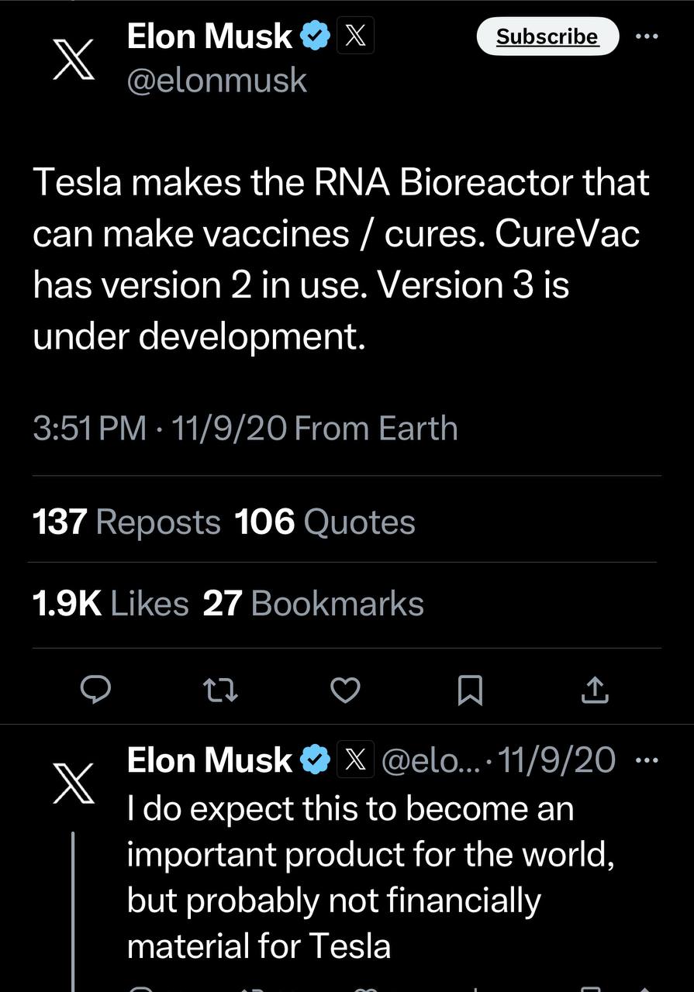
Task: Repost the RNA Bioreactor tweet
Action: click(x=221, y=688)
